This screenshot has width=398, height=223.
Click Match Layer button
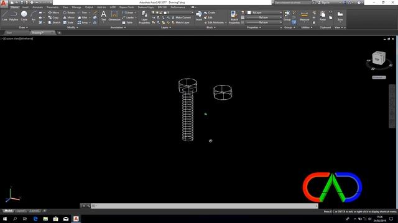(181, 22)
